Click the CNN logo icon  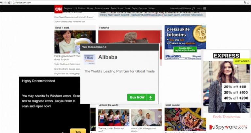pos(59,9)
